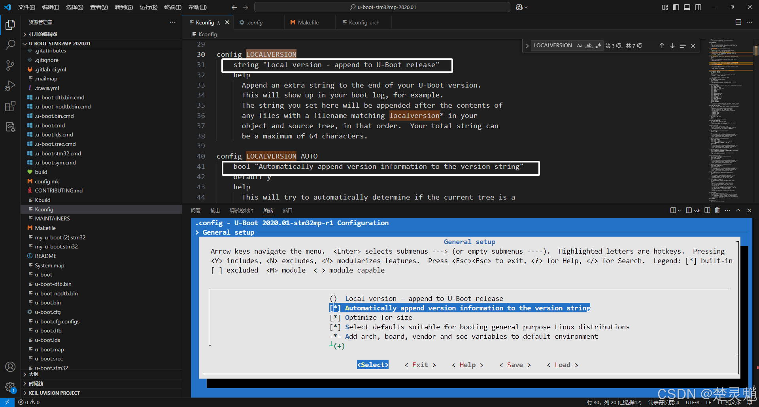Go back using the title bar arrow
This screenshot has height=407, width=759.
234,7
